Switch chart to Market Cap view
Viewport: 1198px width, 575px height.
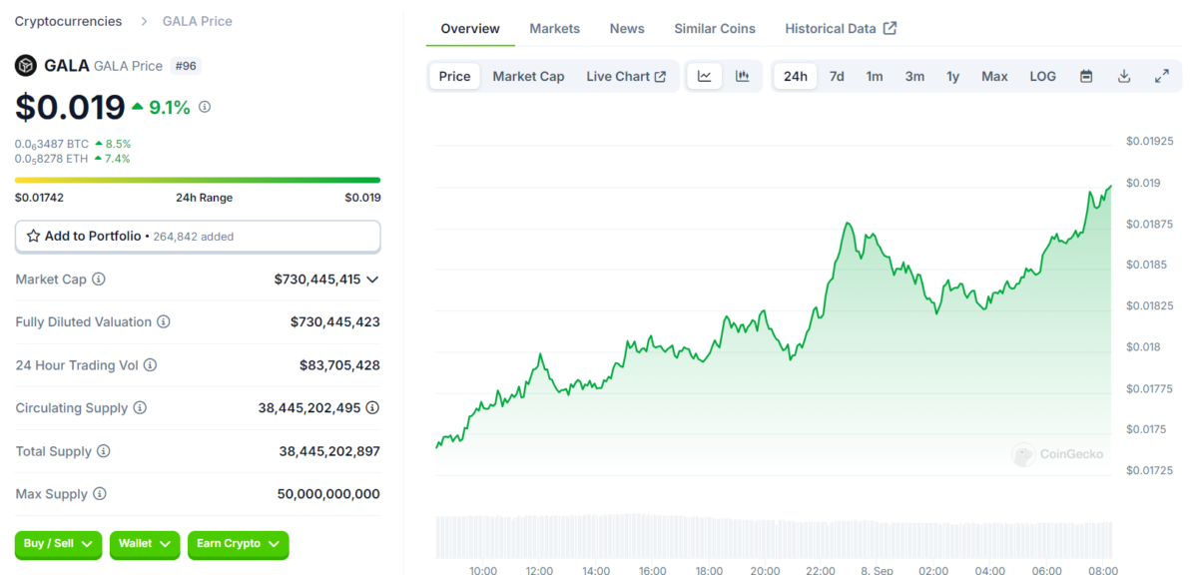pyautogui.click(x=528, y=77)
